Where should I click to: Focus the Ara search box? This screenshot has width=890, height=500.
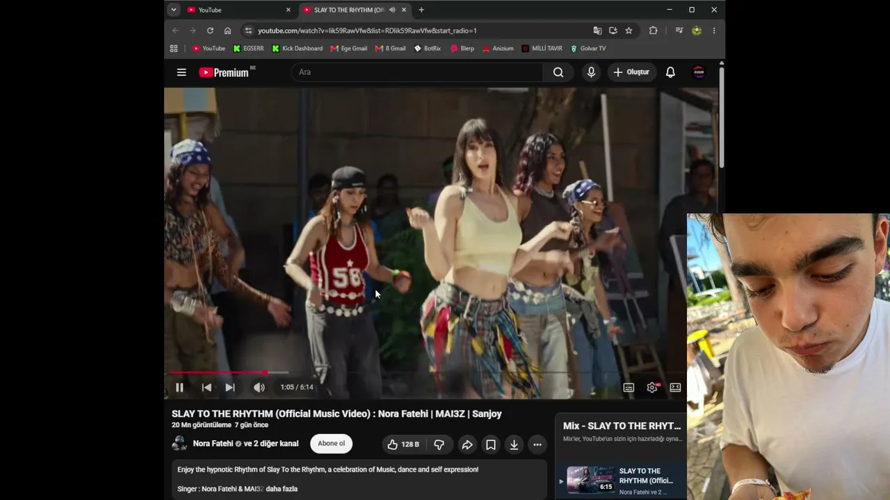[x=417, y=72]
